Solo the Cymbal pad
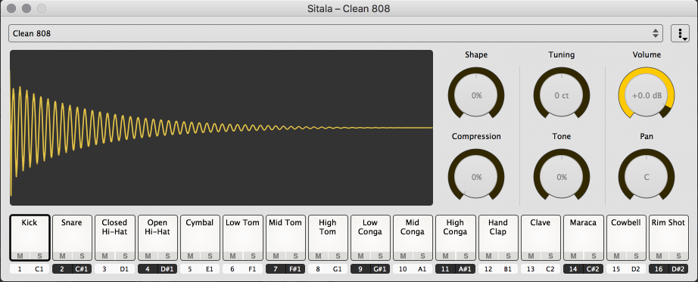The height and width of the screenshot is (282, 698). [210, 256]
